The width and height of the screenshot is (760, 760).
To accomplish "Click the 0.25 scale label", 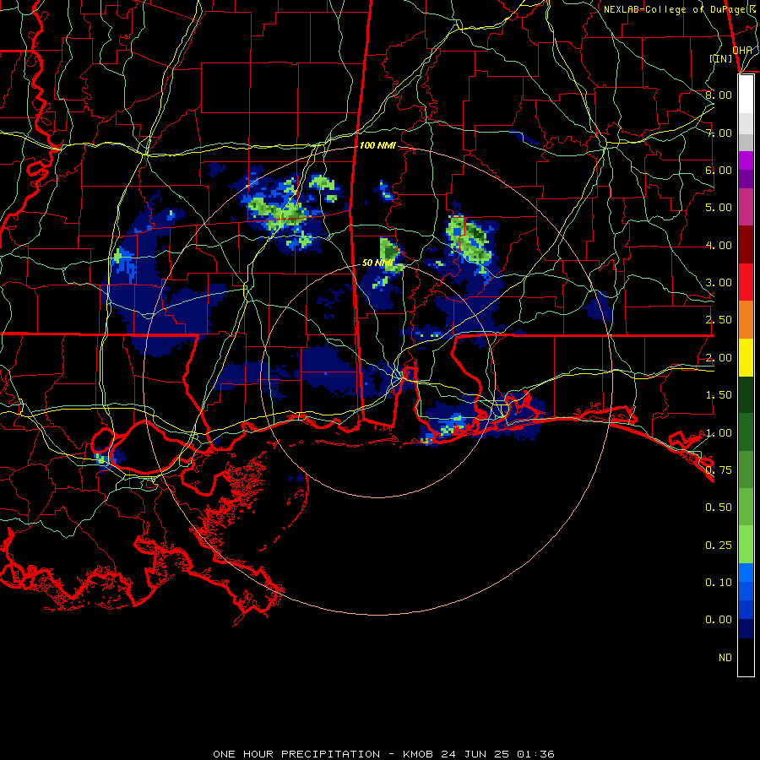I will 719,546.
